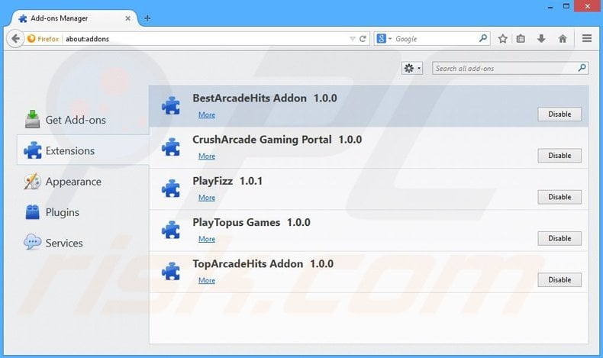Click the magnifier in the Google search box
603x358 pixels.
point(483,38)
